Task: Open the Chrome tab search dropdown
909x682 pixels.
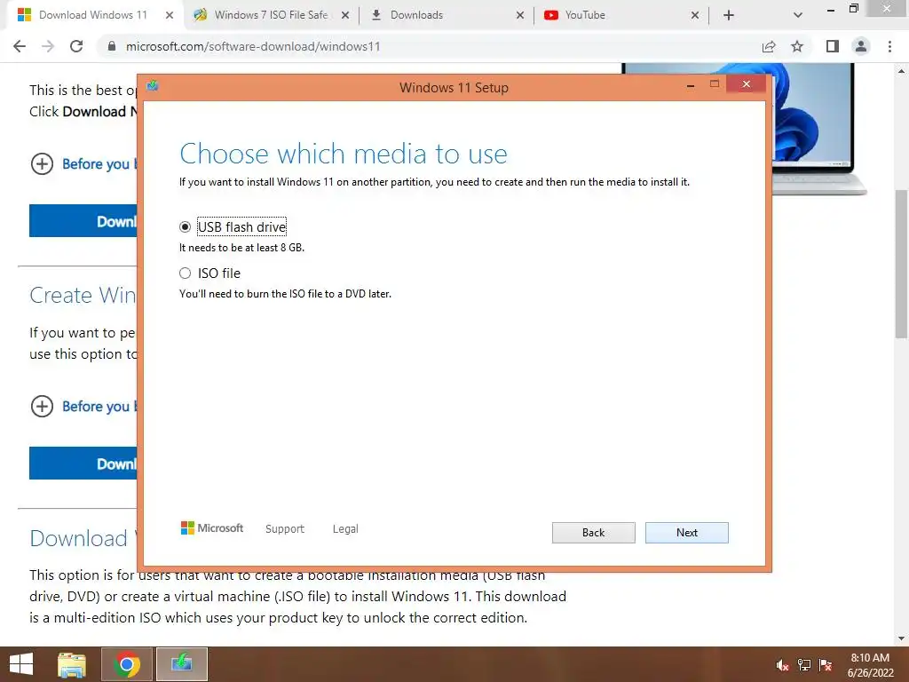Action: point(798,16)
